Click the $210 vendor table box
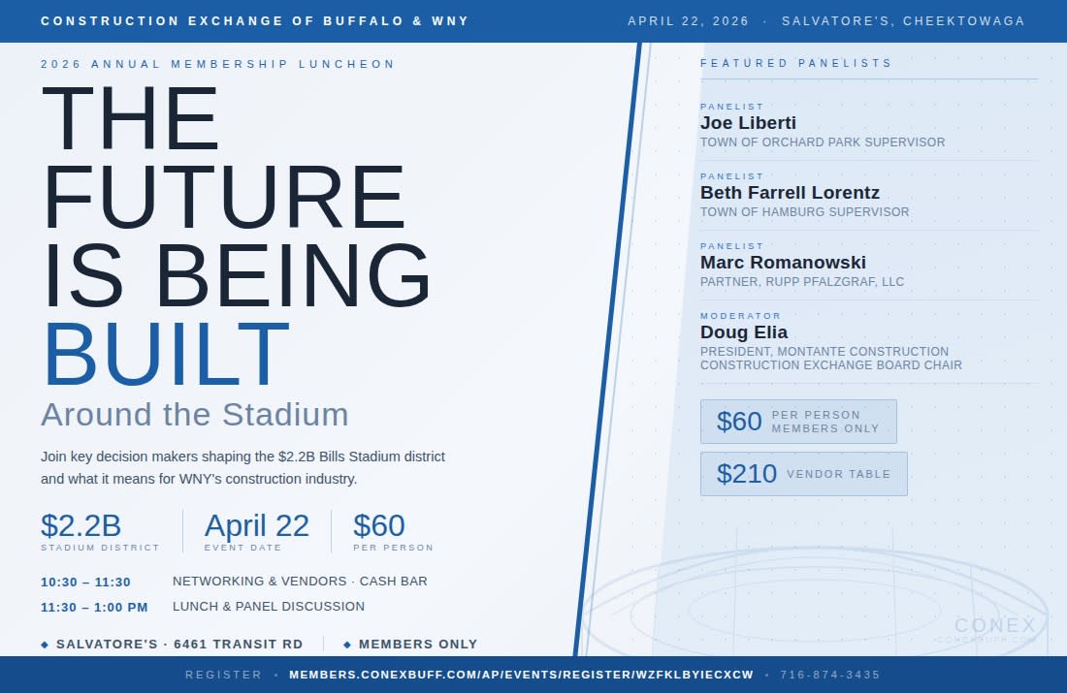Image resolution: width=1067 pixels, height=693 pixels. 803,474
